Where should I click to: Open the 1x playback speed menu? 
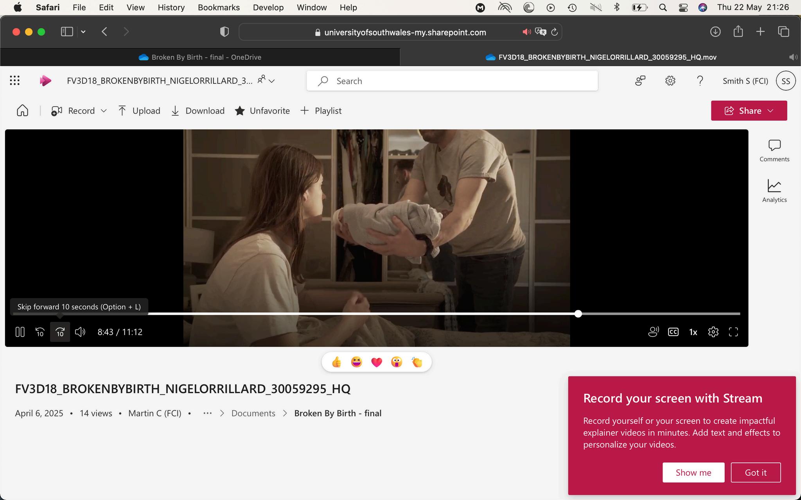pos(693,332)
